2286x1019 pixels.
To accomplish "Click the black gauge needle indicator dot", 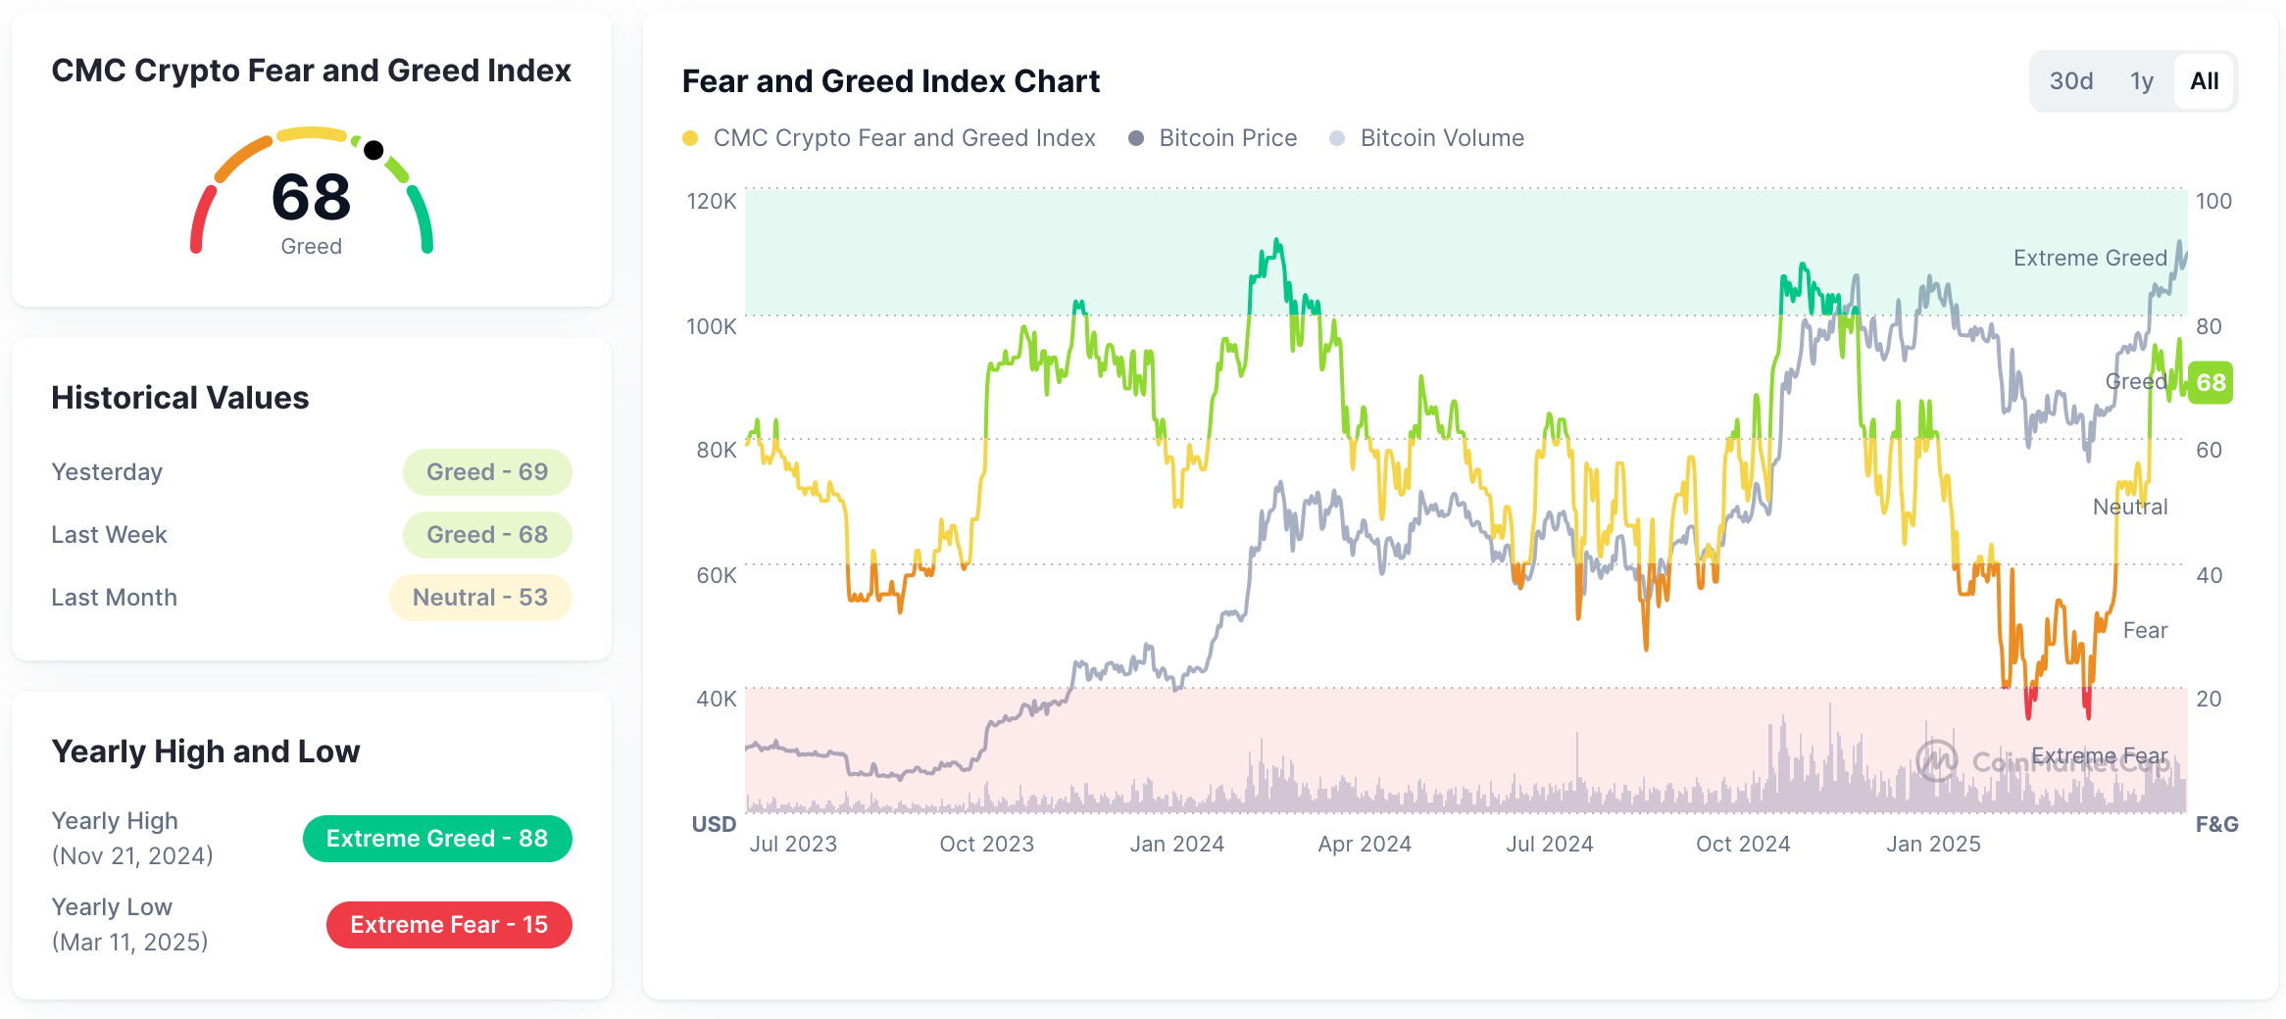I will pos(373,150).
